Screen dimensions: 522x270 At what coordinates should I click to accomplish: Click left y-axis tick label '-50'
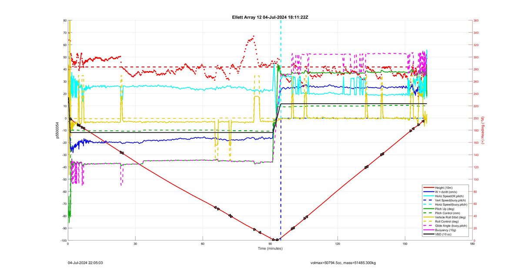pos(64,179)
